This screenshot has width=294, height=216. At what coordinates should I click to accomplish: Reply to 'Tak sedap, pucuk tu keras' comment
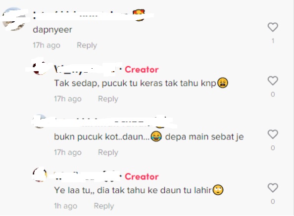click(108, 99)
